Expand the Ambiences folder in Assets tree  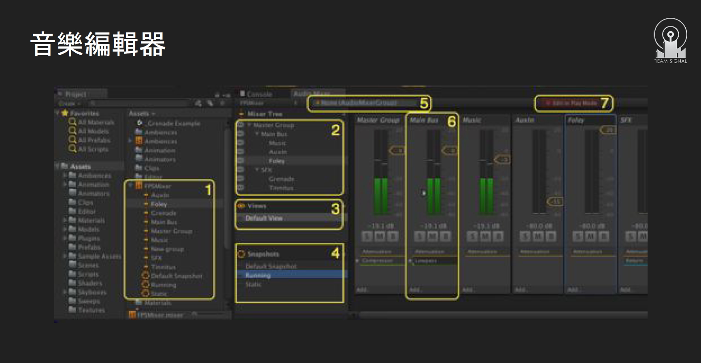[x=65, y=175]
